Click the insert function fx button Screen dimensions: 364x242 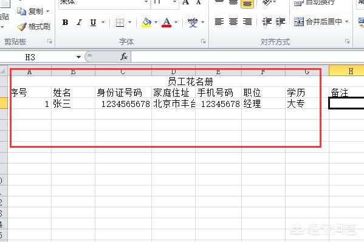[x=124, y=57]
